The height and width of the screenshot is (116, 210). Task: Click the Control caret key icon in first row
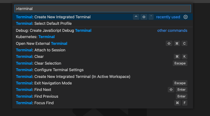136,17
